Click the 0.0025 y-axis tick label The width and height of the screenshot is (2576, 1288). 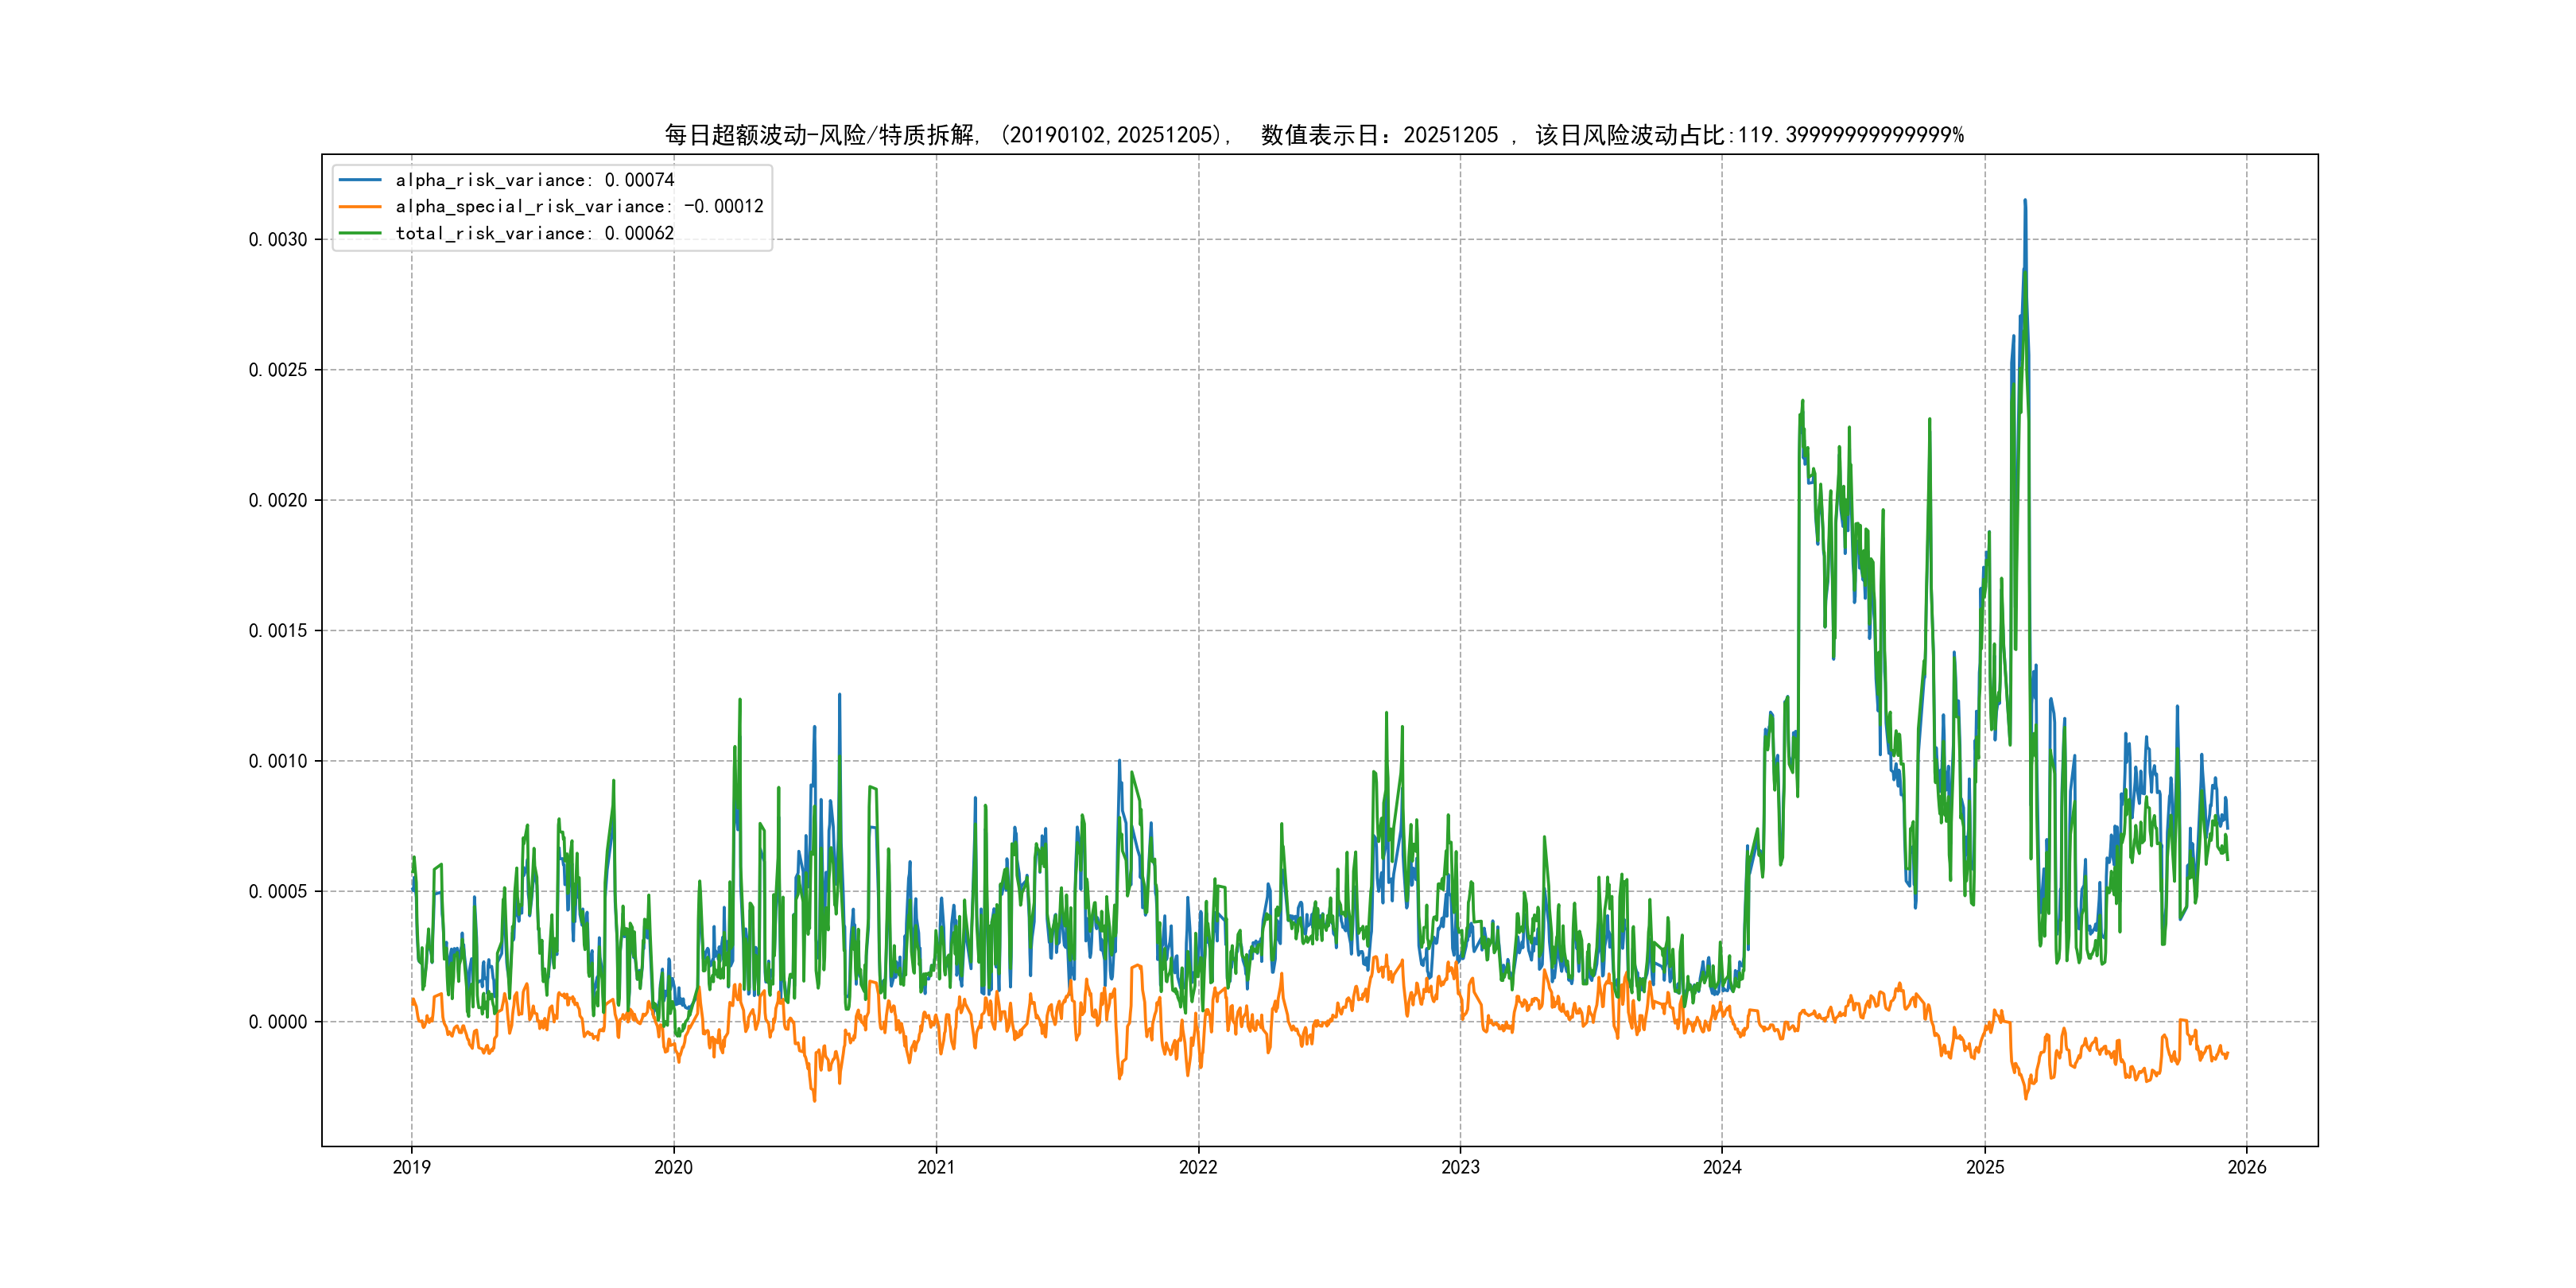click(277, 370)
